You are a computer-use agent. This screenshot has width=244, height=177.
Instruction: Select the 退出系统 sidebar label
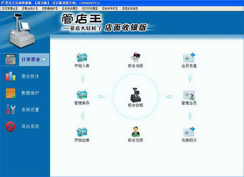point(30,126)
